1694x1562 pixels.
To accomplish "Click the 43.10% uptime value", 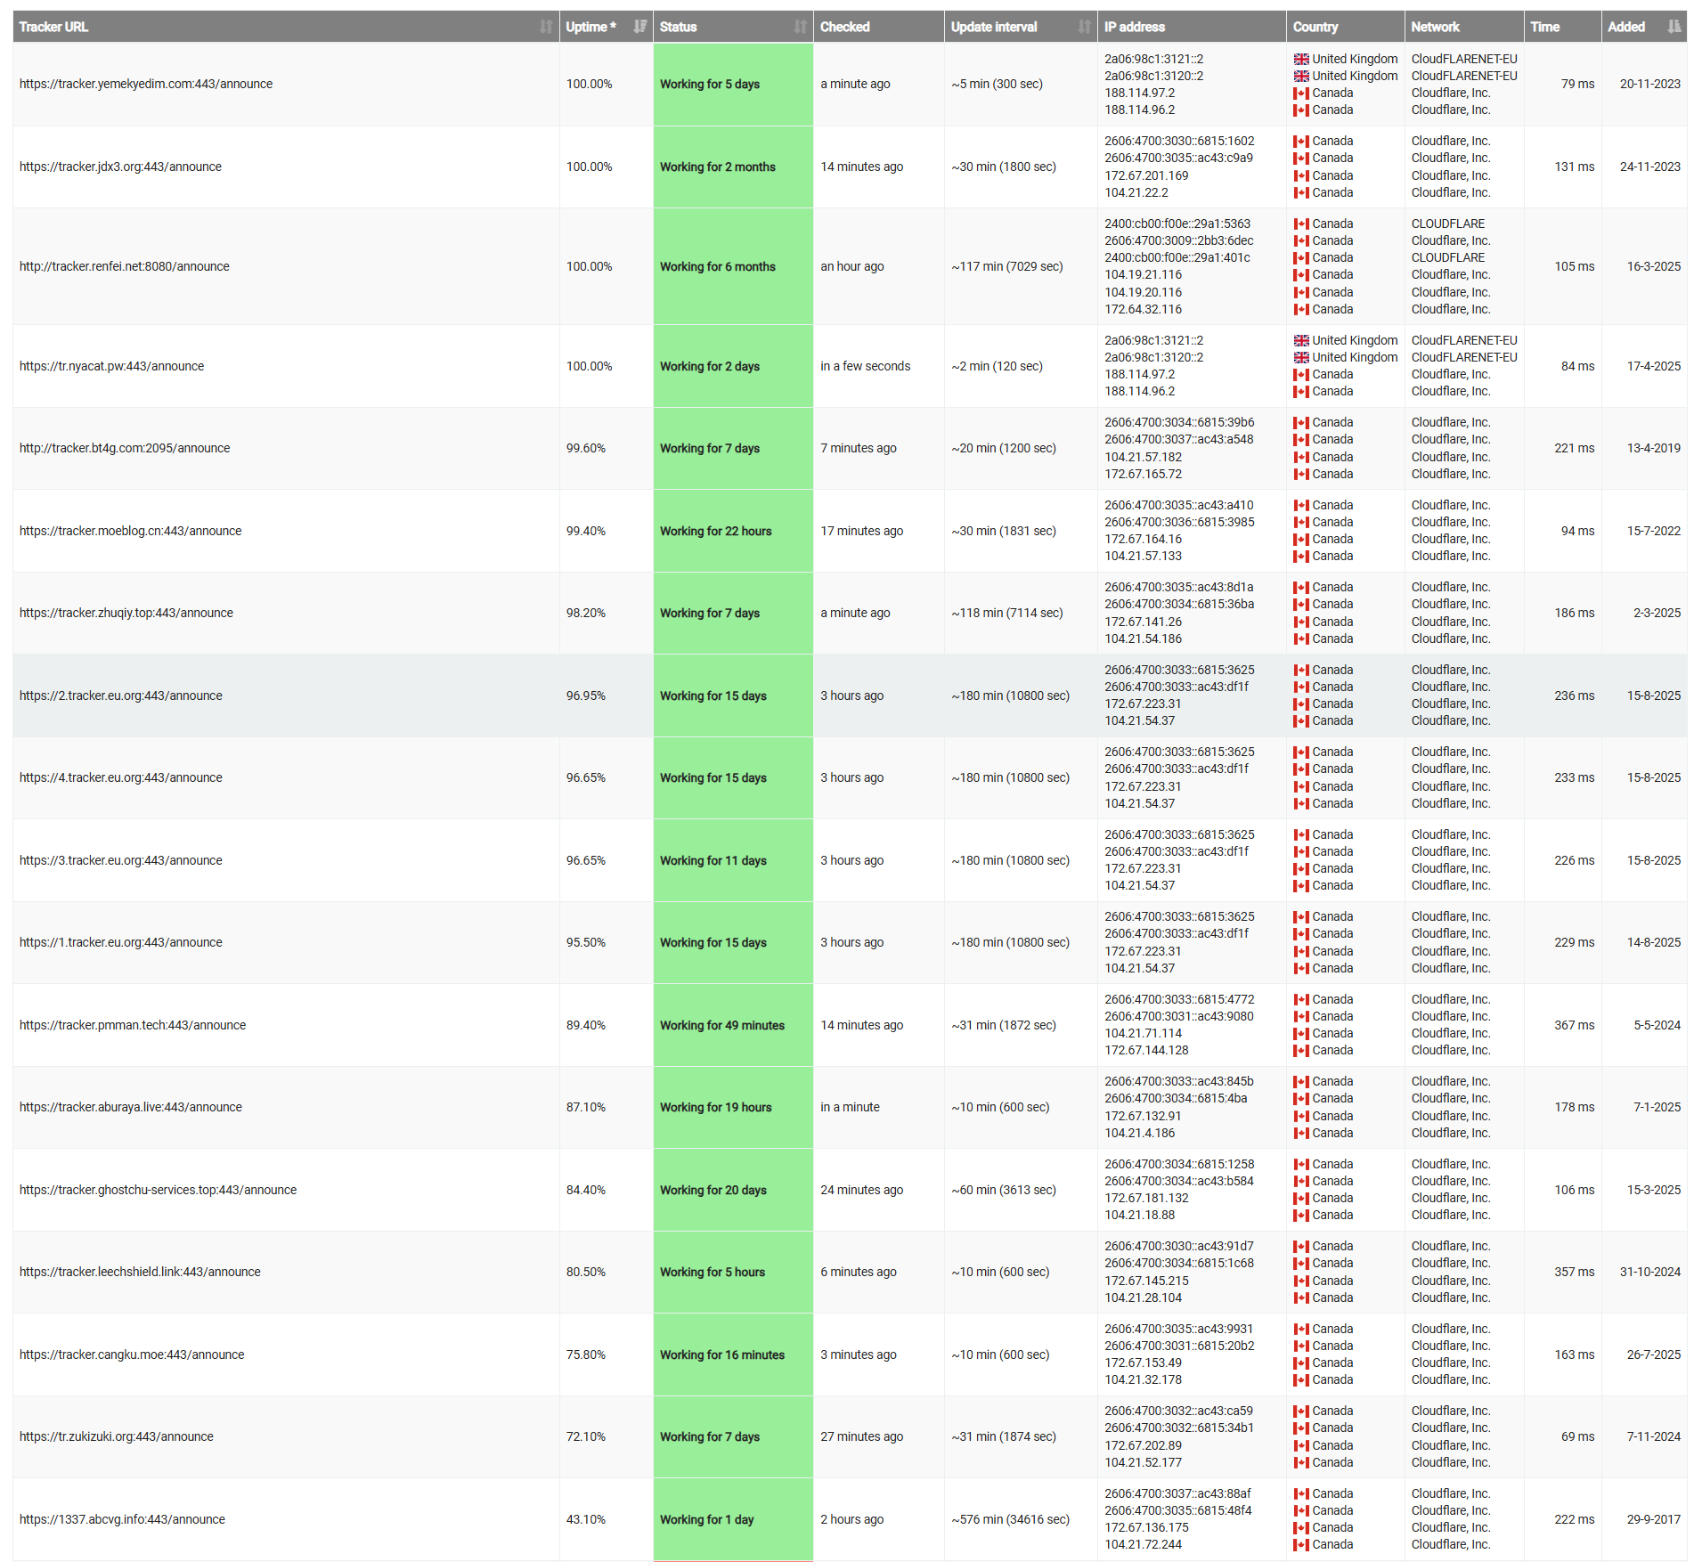I will click(x=585, y=1519).
